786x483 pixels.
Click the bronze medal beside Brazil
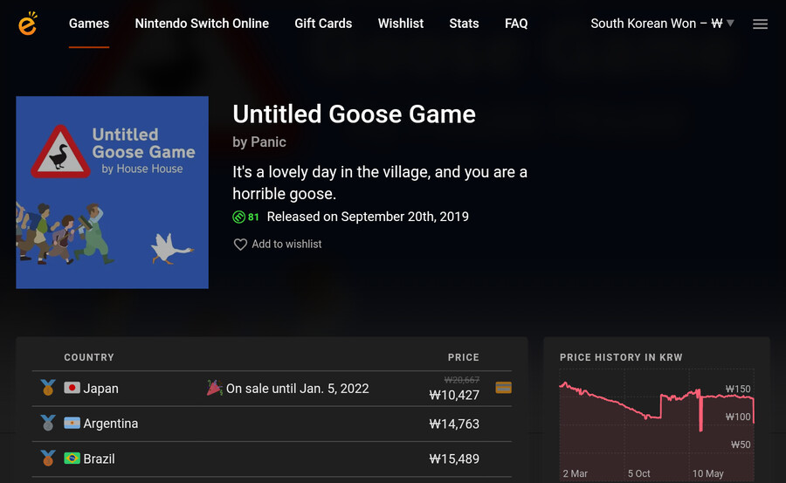48,458
